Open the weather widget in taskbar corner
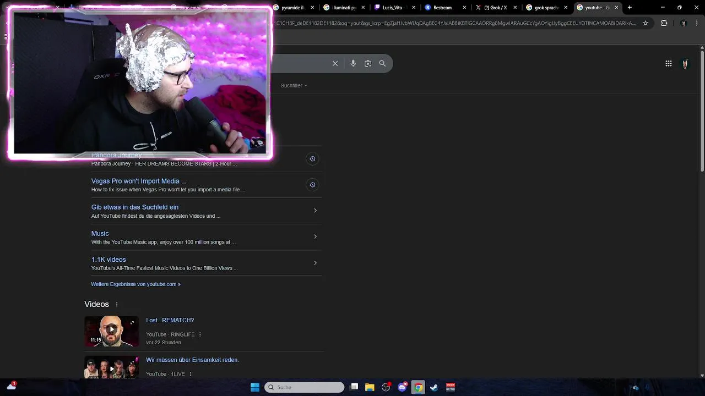Screen dimensions: 705x396 [11, 387]
